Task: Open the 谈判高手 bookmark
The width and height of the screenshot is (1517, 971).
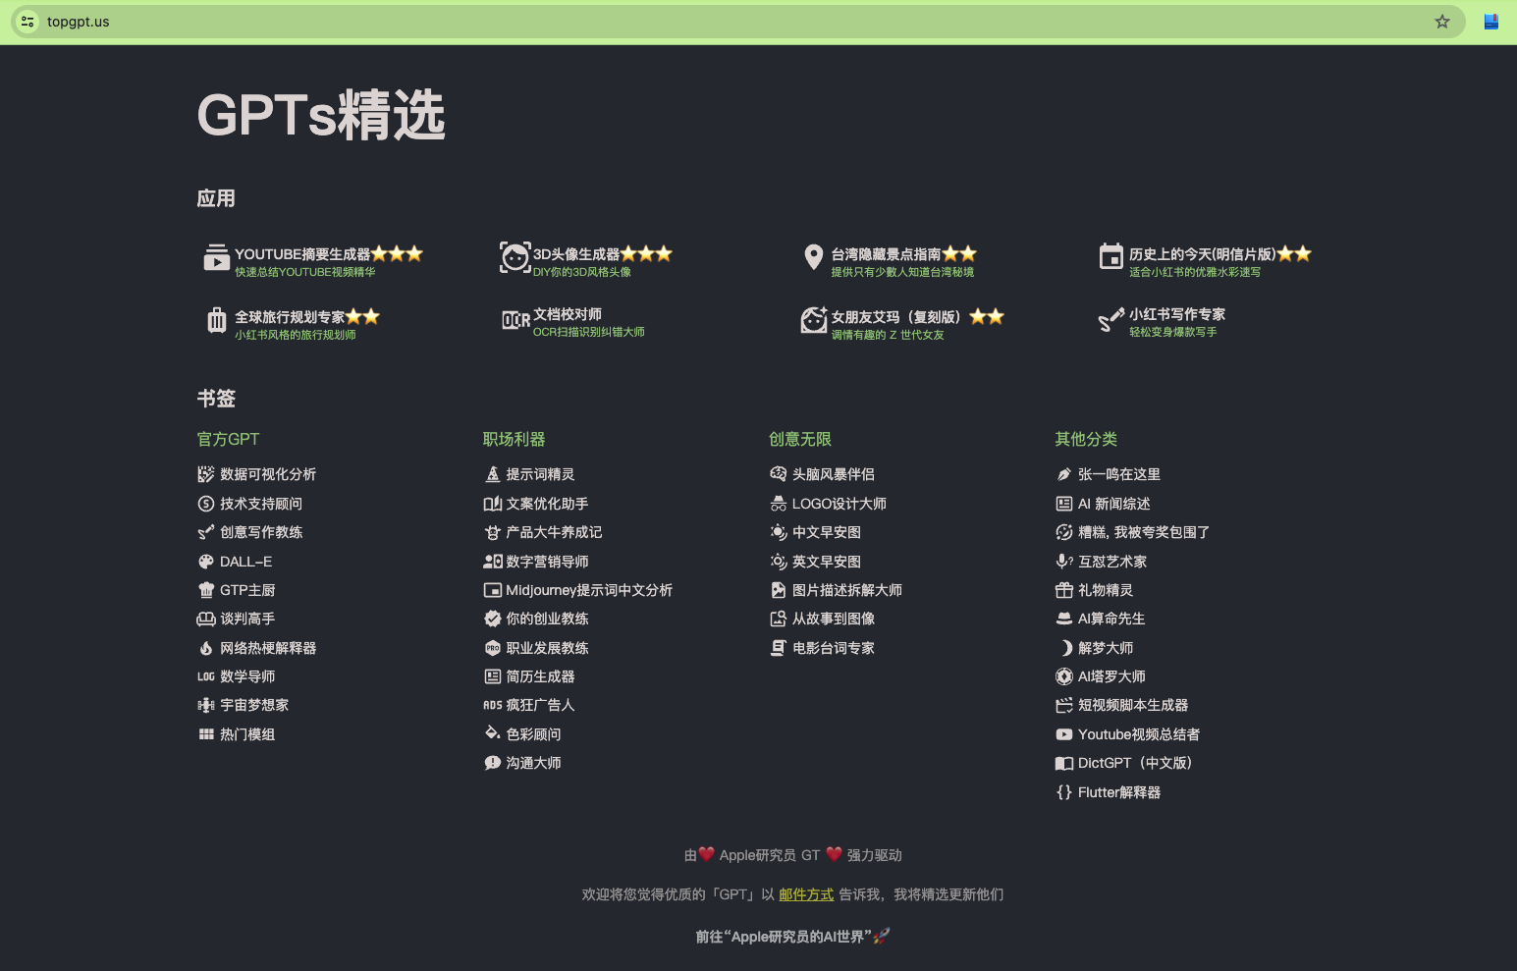Action: click(x=247, y=619)
